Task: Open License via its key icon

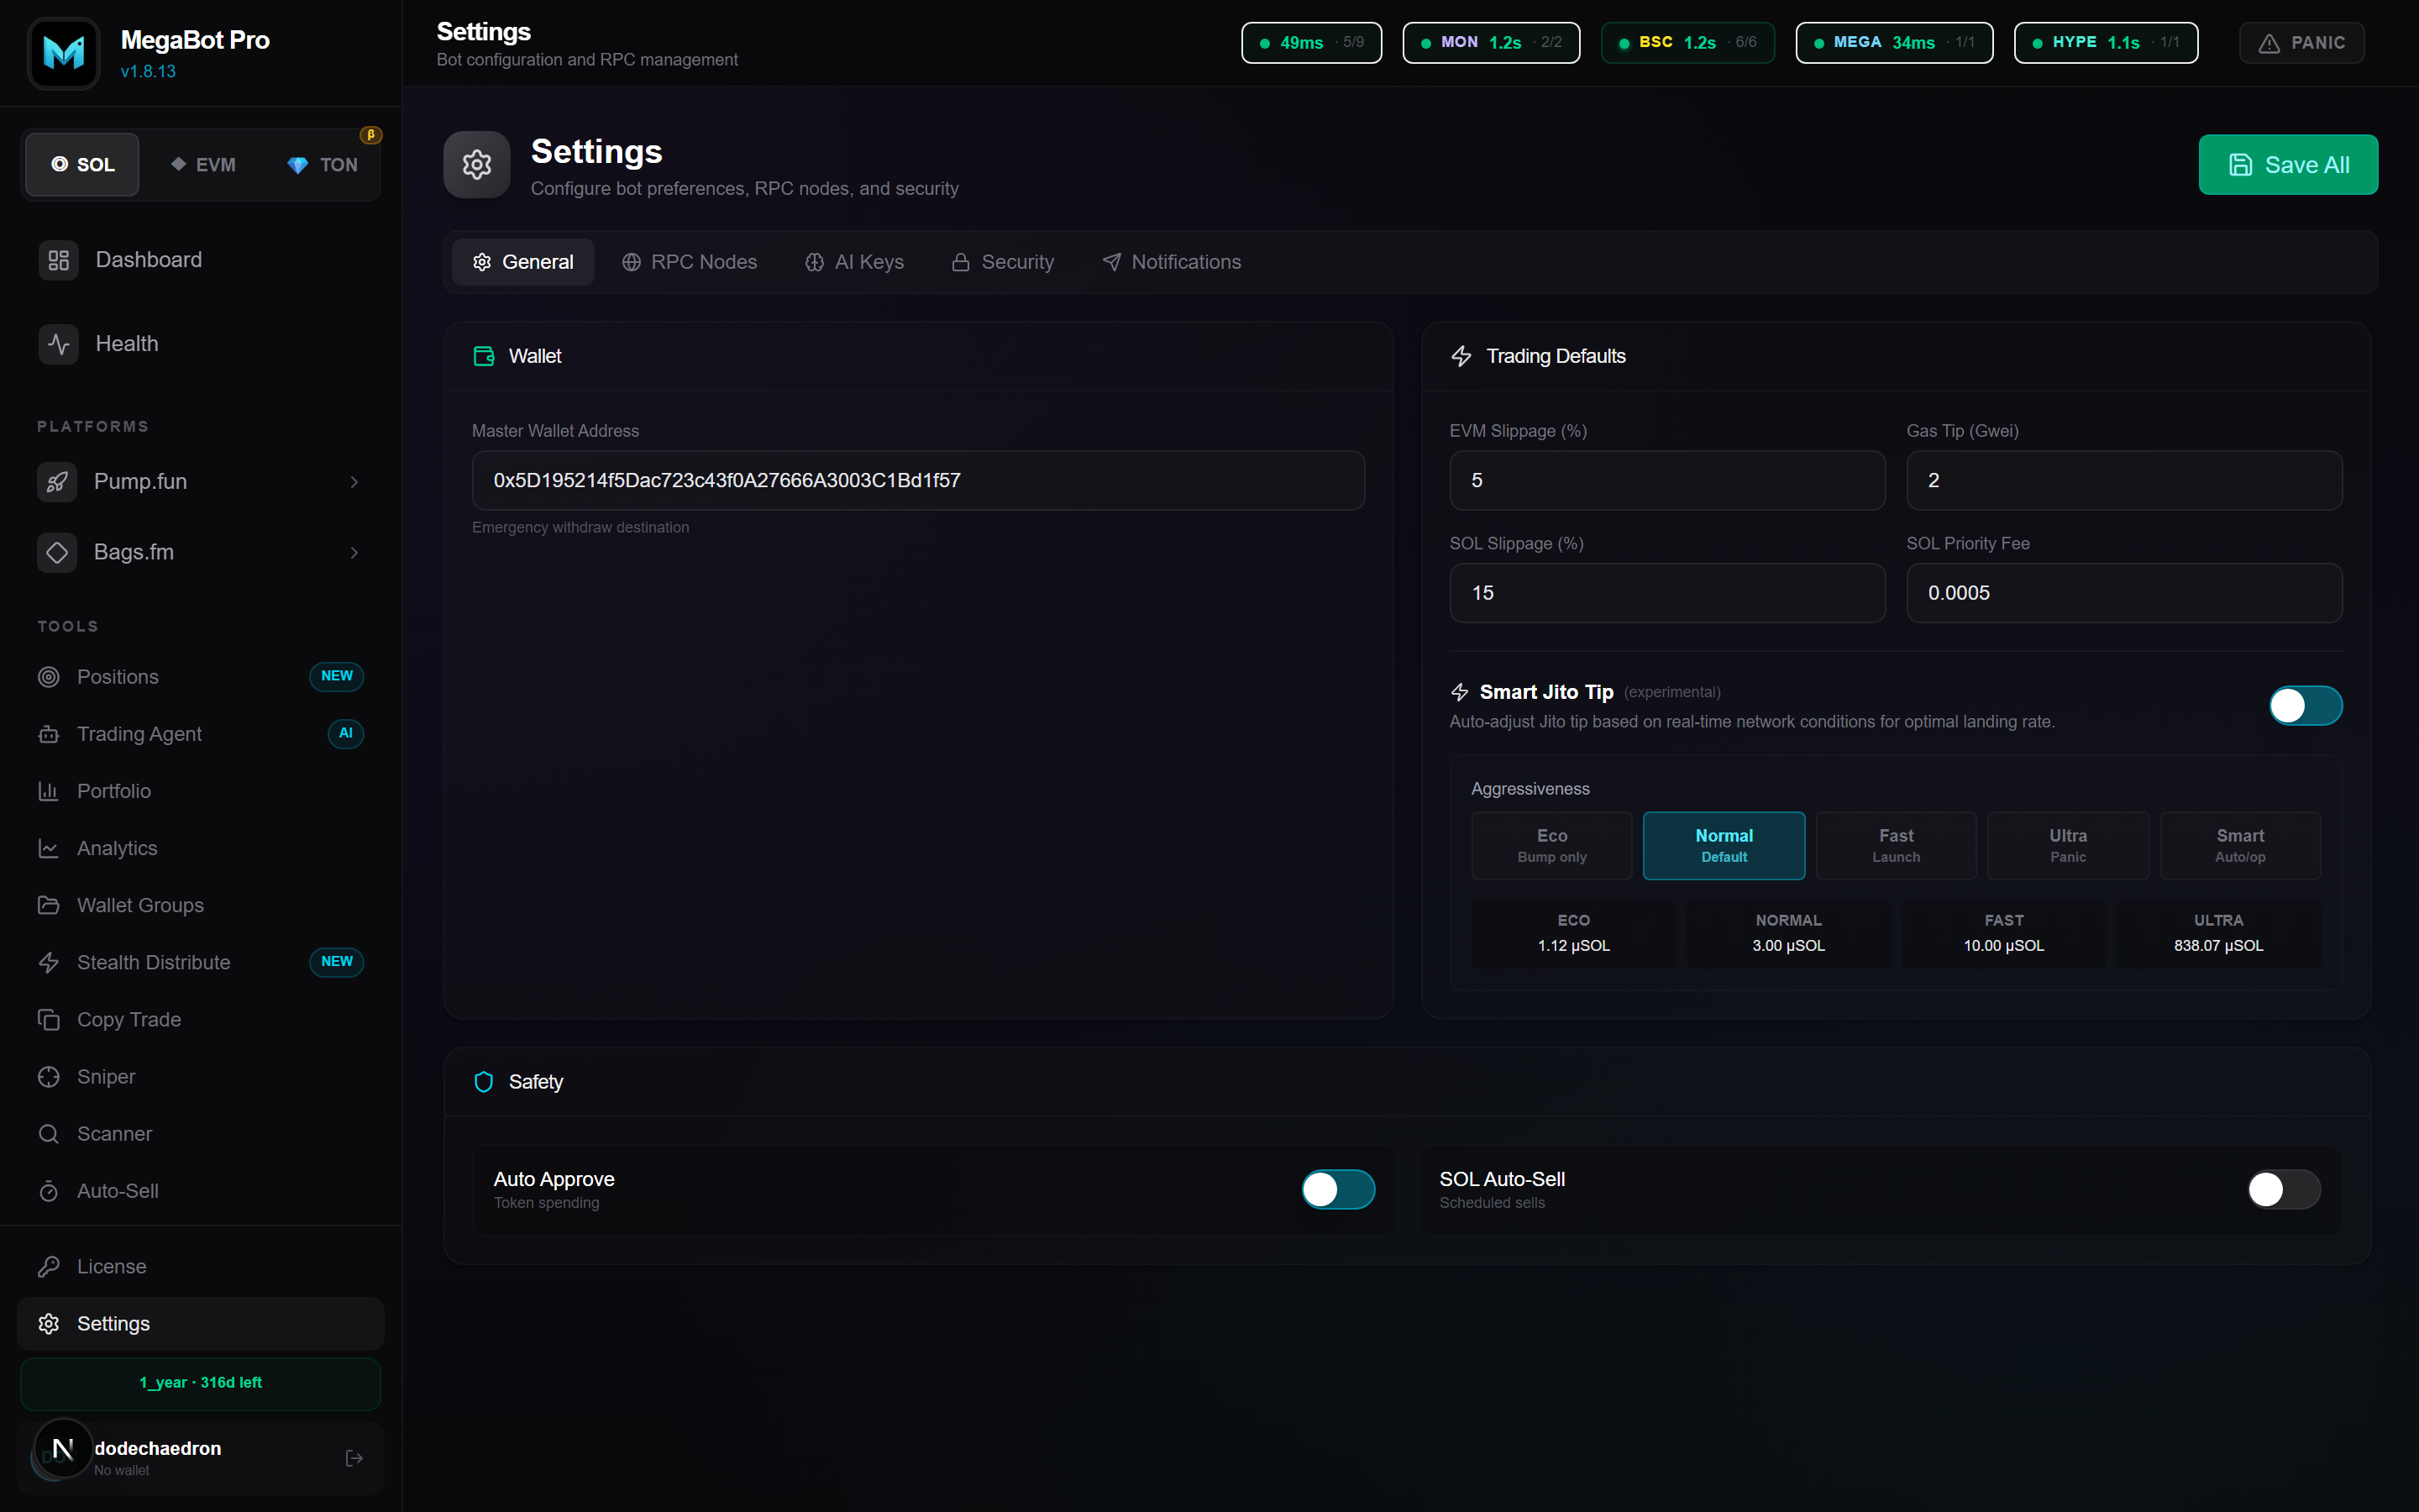Action: point(48,1267)
